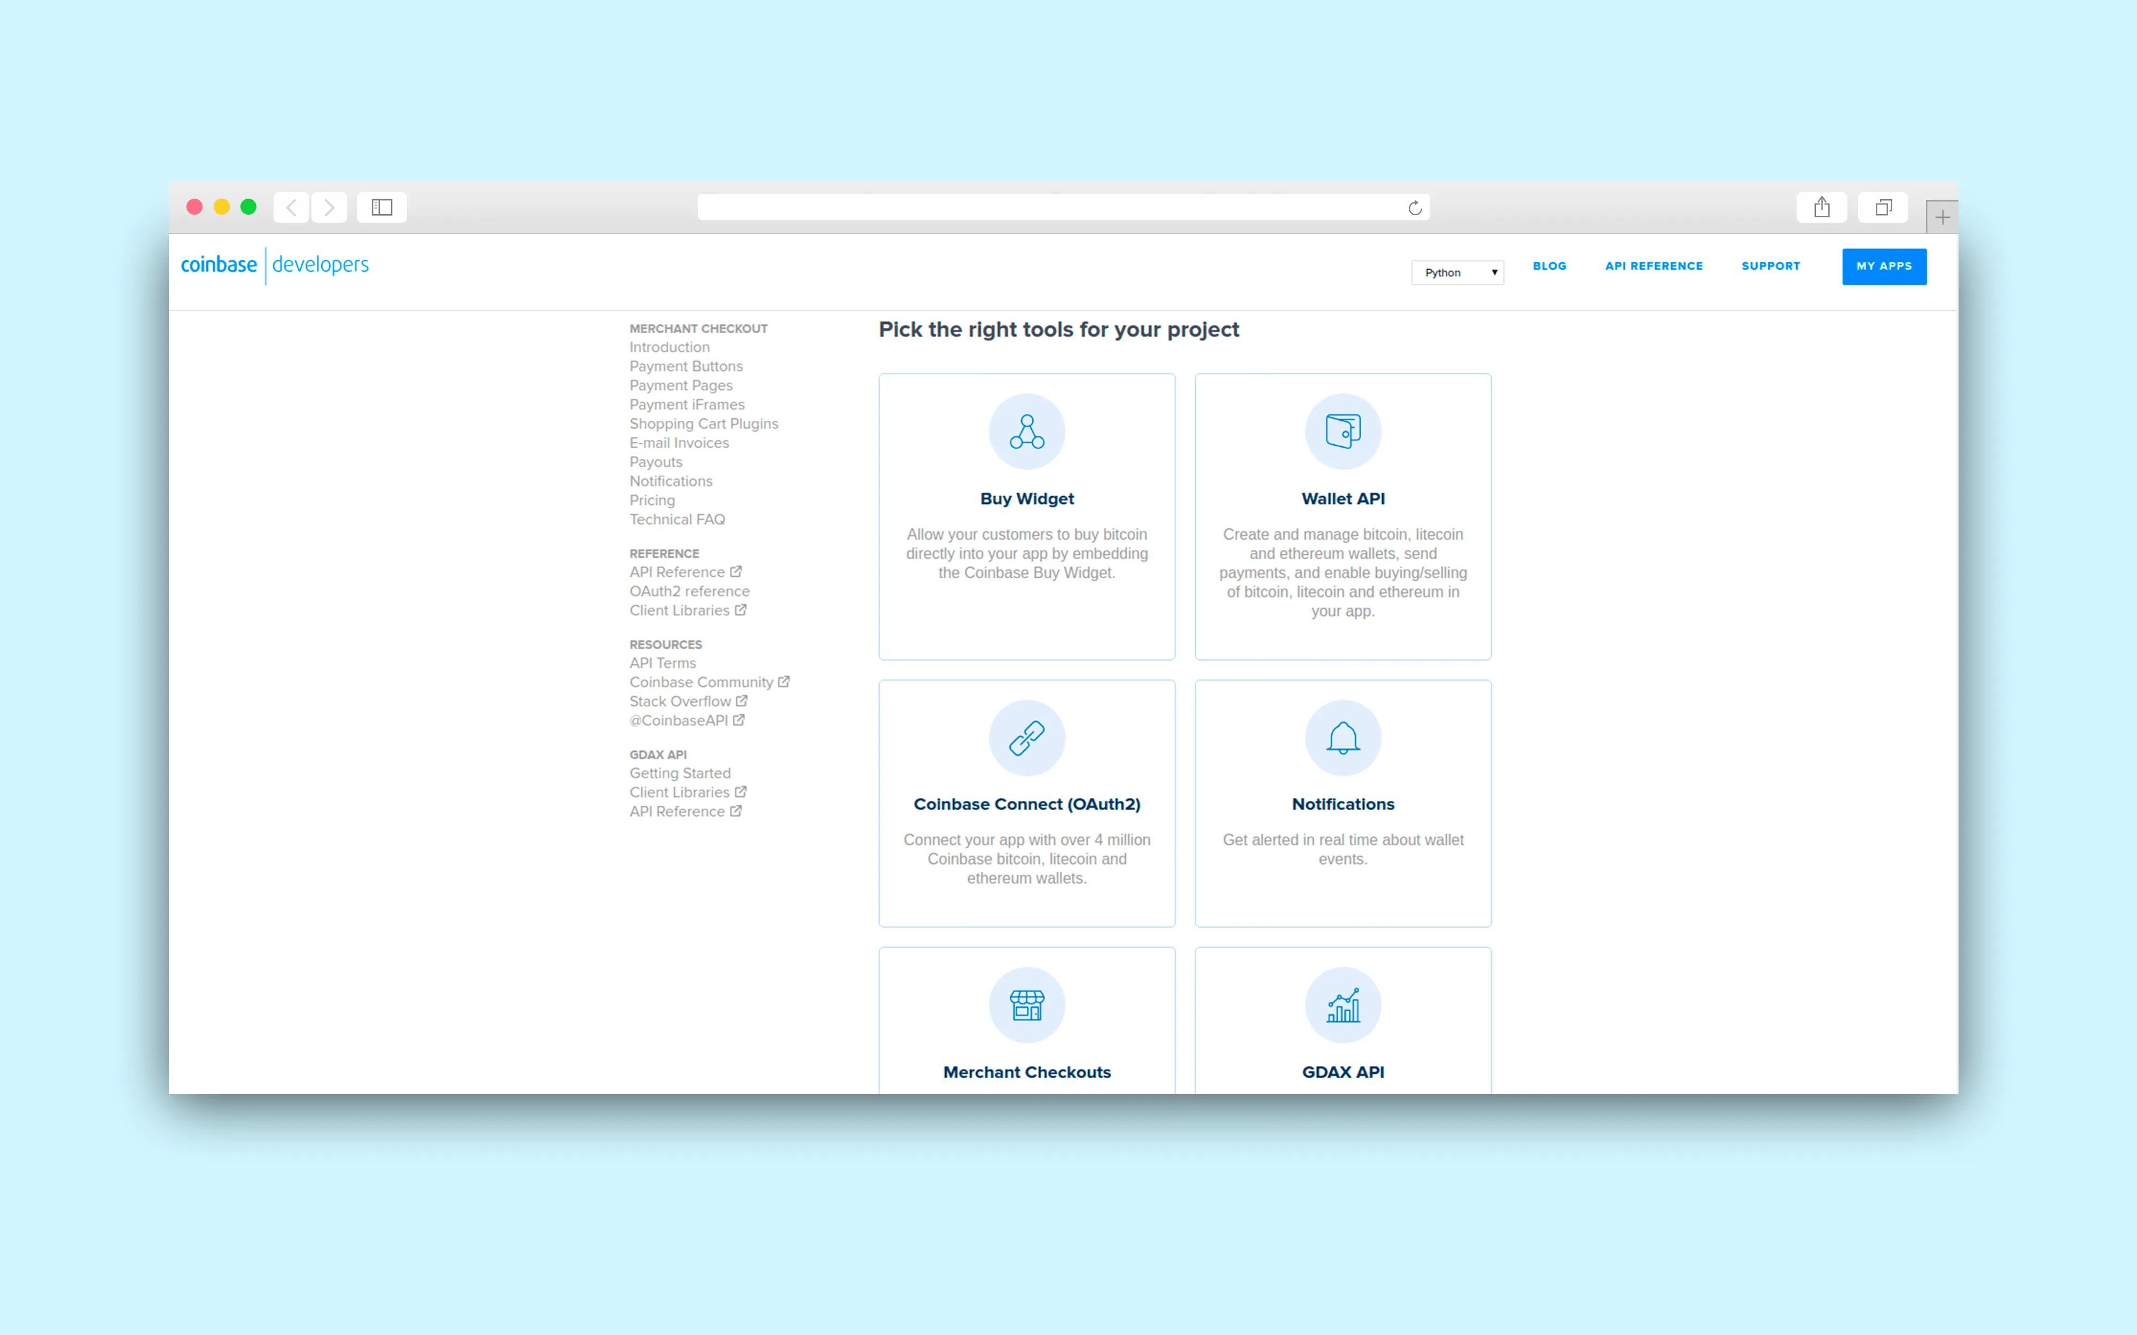Click the API Reference external link icon
The image size is (2137, 1335).
(736, 571)
